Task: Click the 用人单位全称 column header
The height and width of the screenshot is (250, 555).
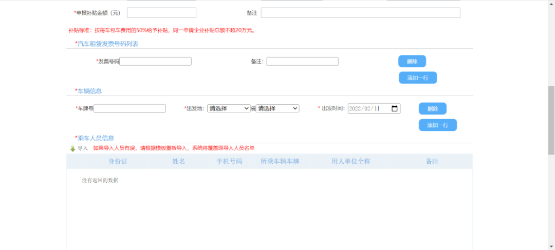Action: point(350,161)
